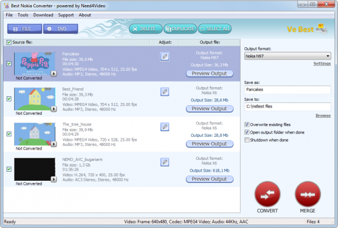Toggle Overwrite existing files checkbox
Screen dimensions: 338x228
[247, 124]
